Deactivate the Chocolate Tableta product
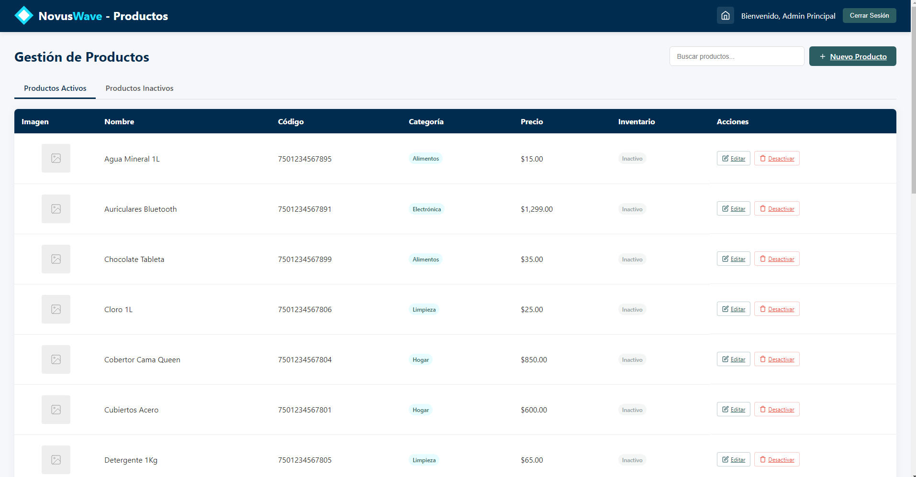Viewport: 916px width, 477px height. (776, 259)
